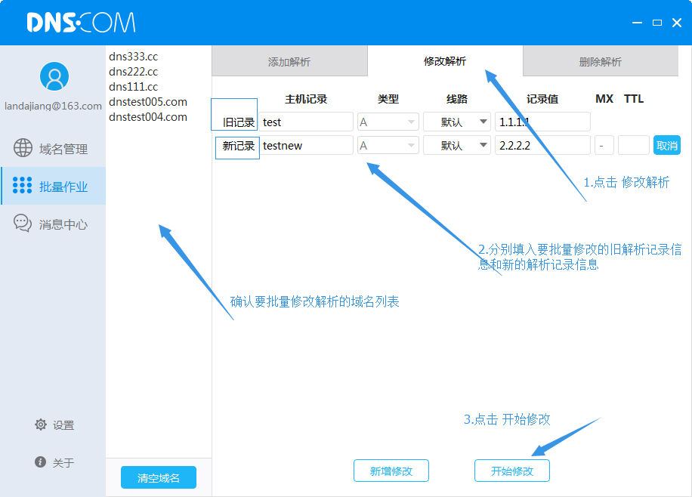This screenshot has width=692, height=497.
Task: Click the user avatar profile icon
Action: pos(54,76)
